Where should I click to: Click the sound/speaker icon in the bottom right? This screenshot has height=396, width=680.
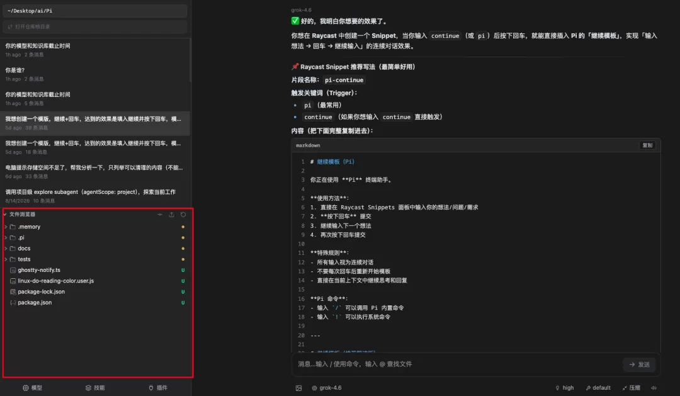click(654, 388)
